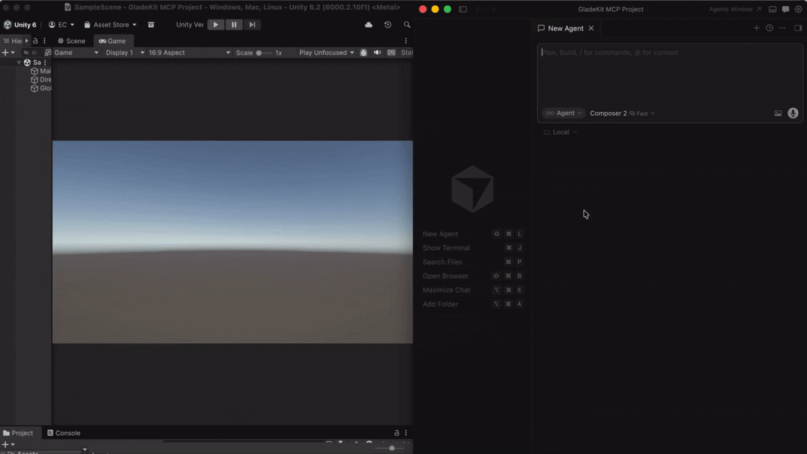The image size is (807, 454).
Task: Click the microphone voice input button
Action: click(x=793, y=113)
